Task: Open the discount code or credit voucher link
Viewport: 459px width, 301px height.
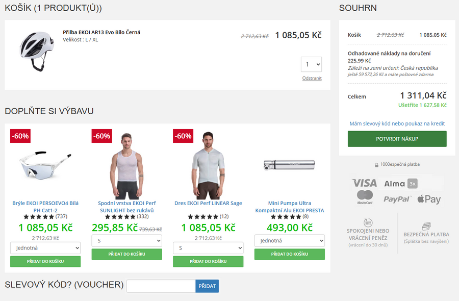Action: (397, 123)
